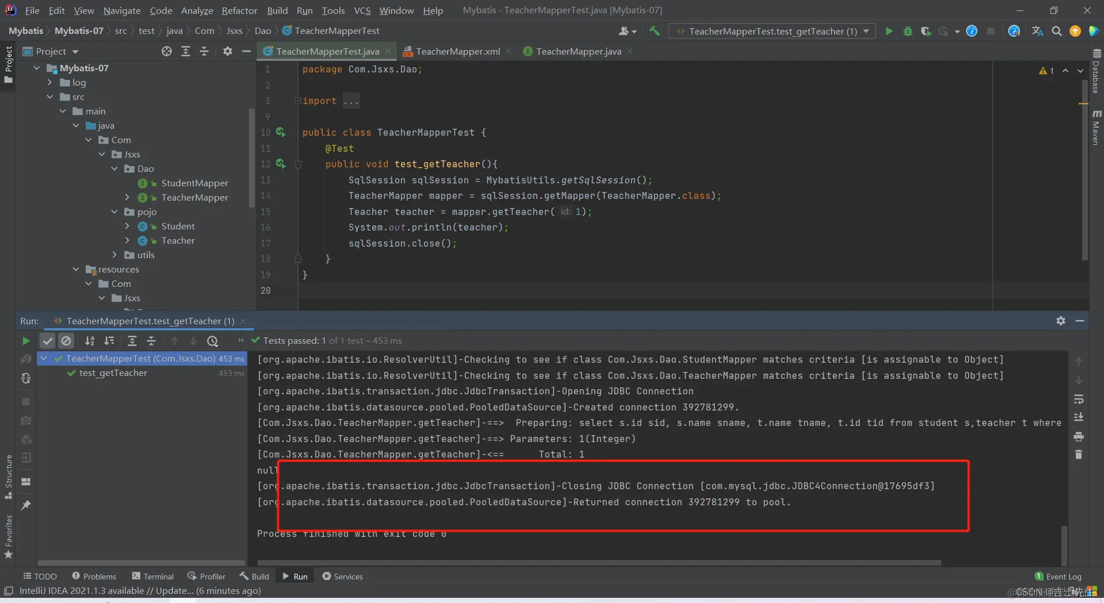Click the console horizontal scrollbar
This screenshot has width=1104, height=603.
(599, 562)
